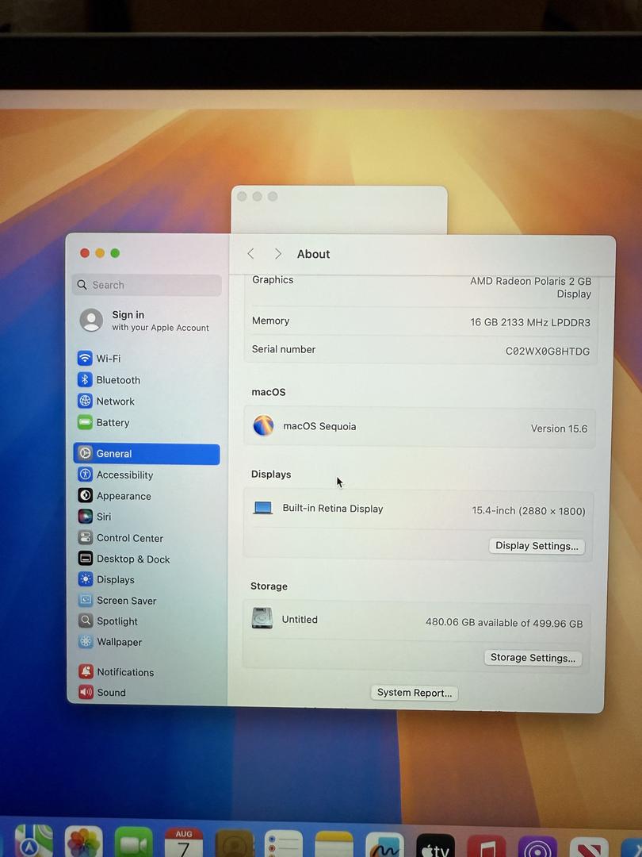Screen dimensions: 642x857
Task: Click the Untitled disk drive icon
Action: pos(262,618)
